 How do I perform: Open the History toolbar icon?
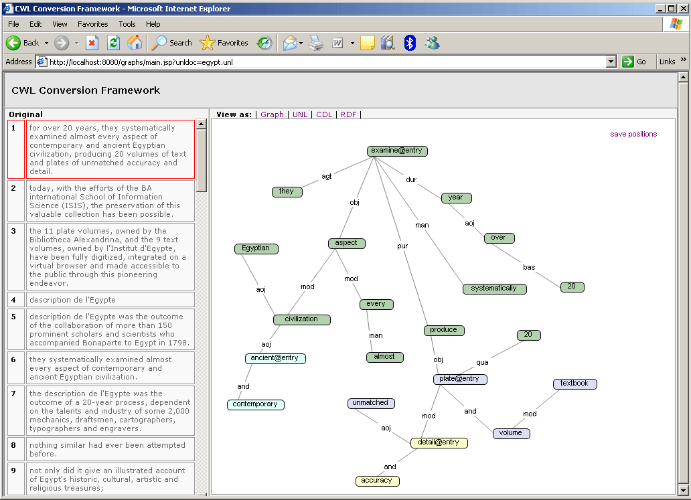(265, 43)
